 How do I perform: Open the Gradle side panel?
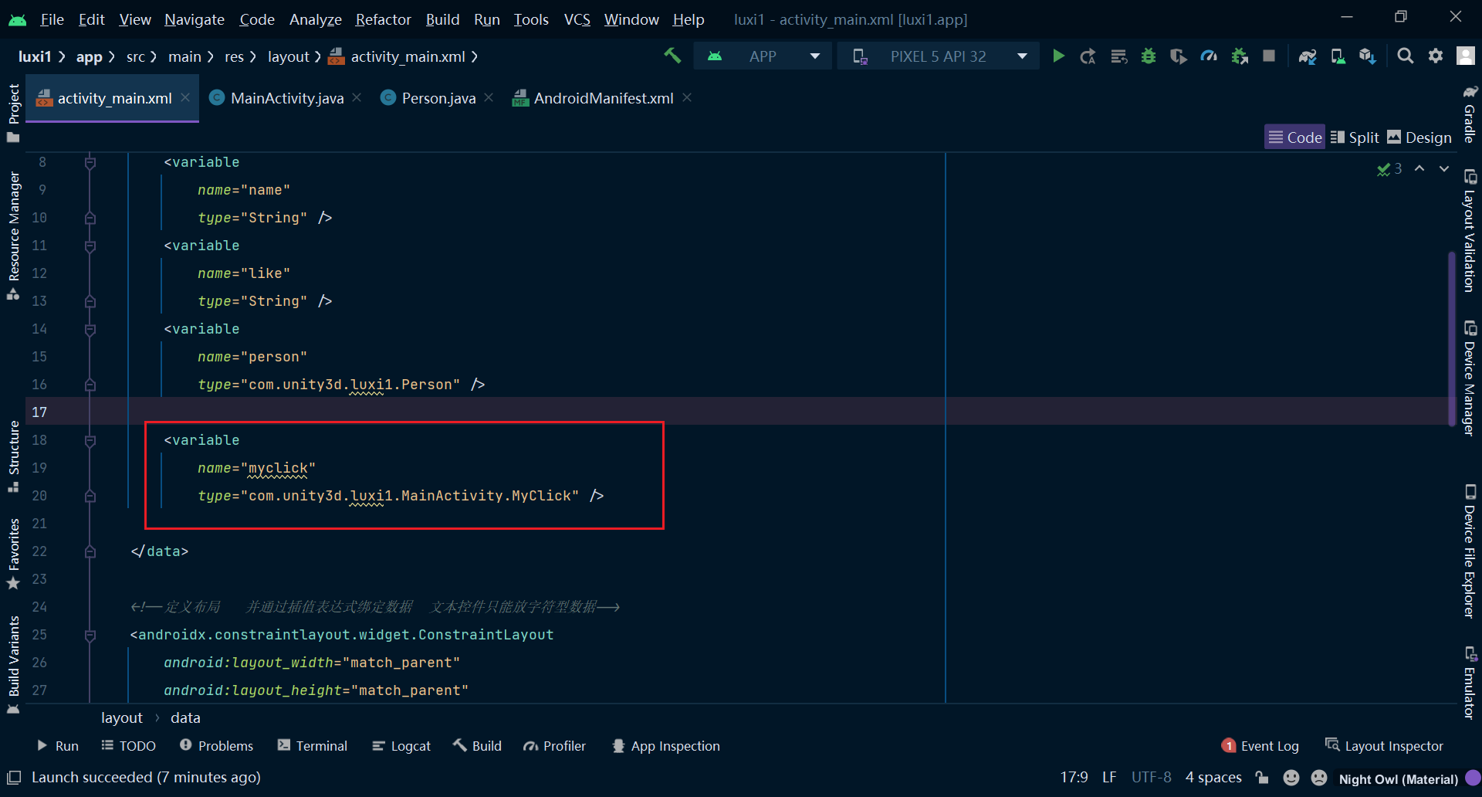1470,114
